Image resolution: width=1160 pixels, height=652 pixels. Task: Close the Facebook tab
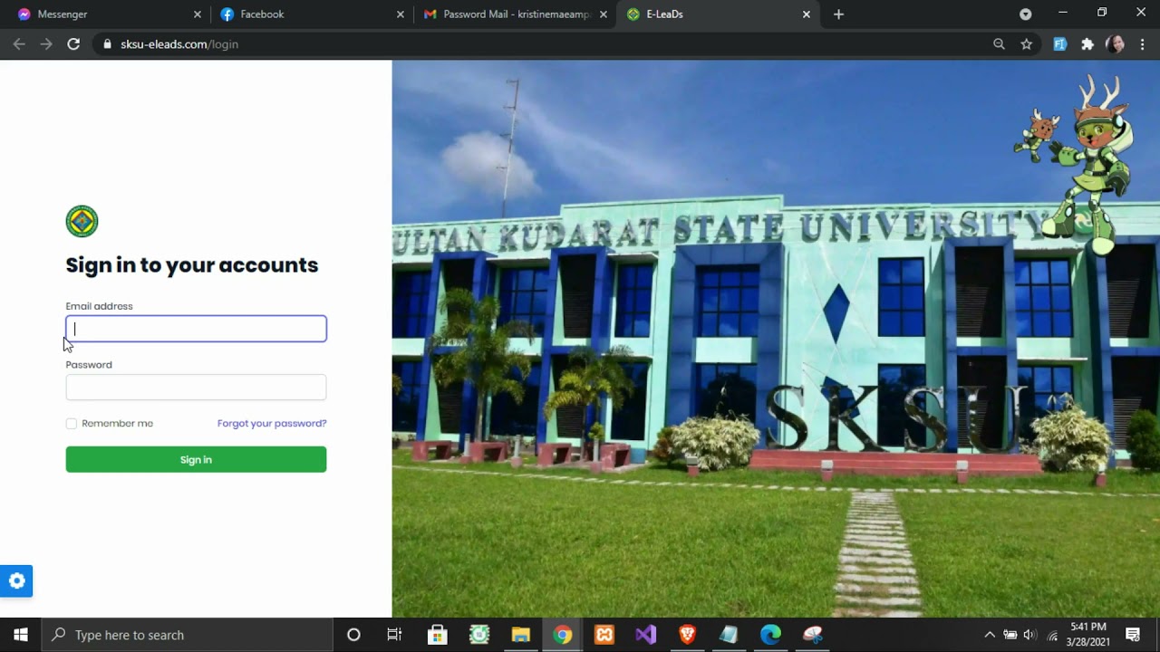[400, 14]
